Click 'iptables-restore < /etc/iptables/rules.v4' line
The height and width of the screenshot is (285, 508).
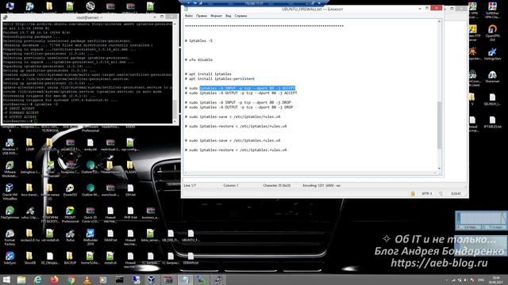(x=236, y=126)
